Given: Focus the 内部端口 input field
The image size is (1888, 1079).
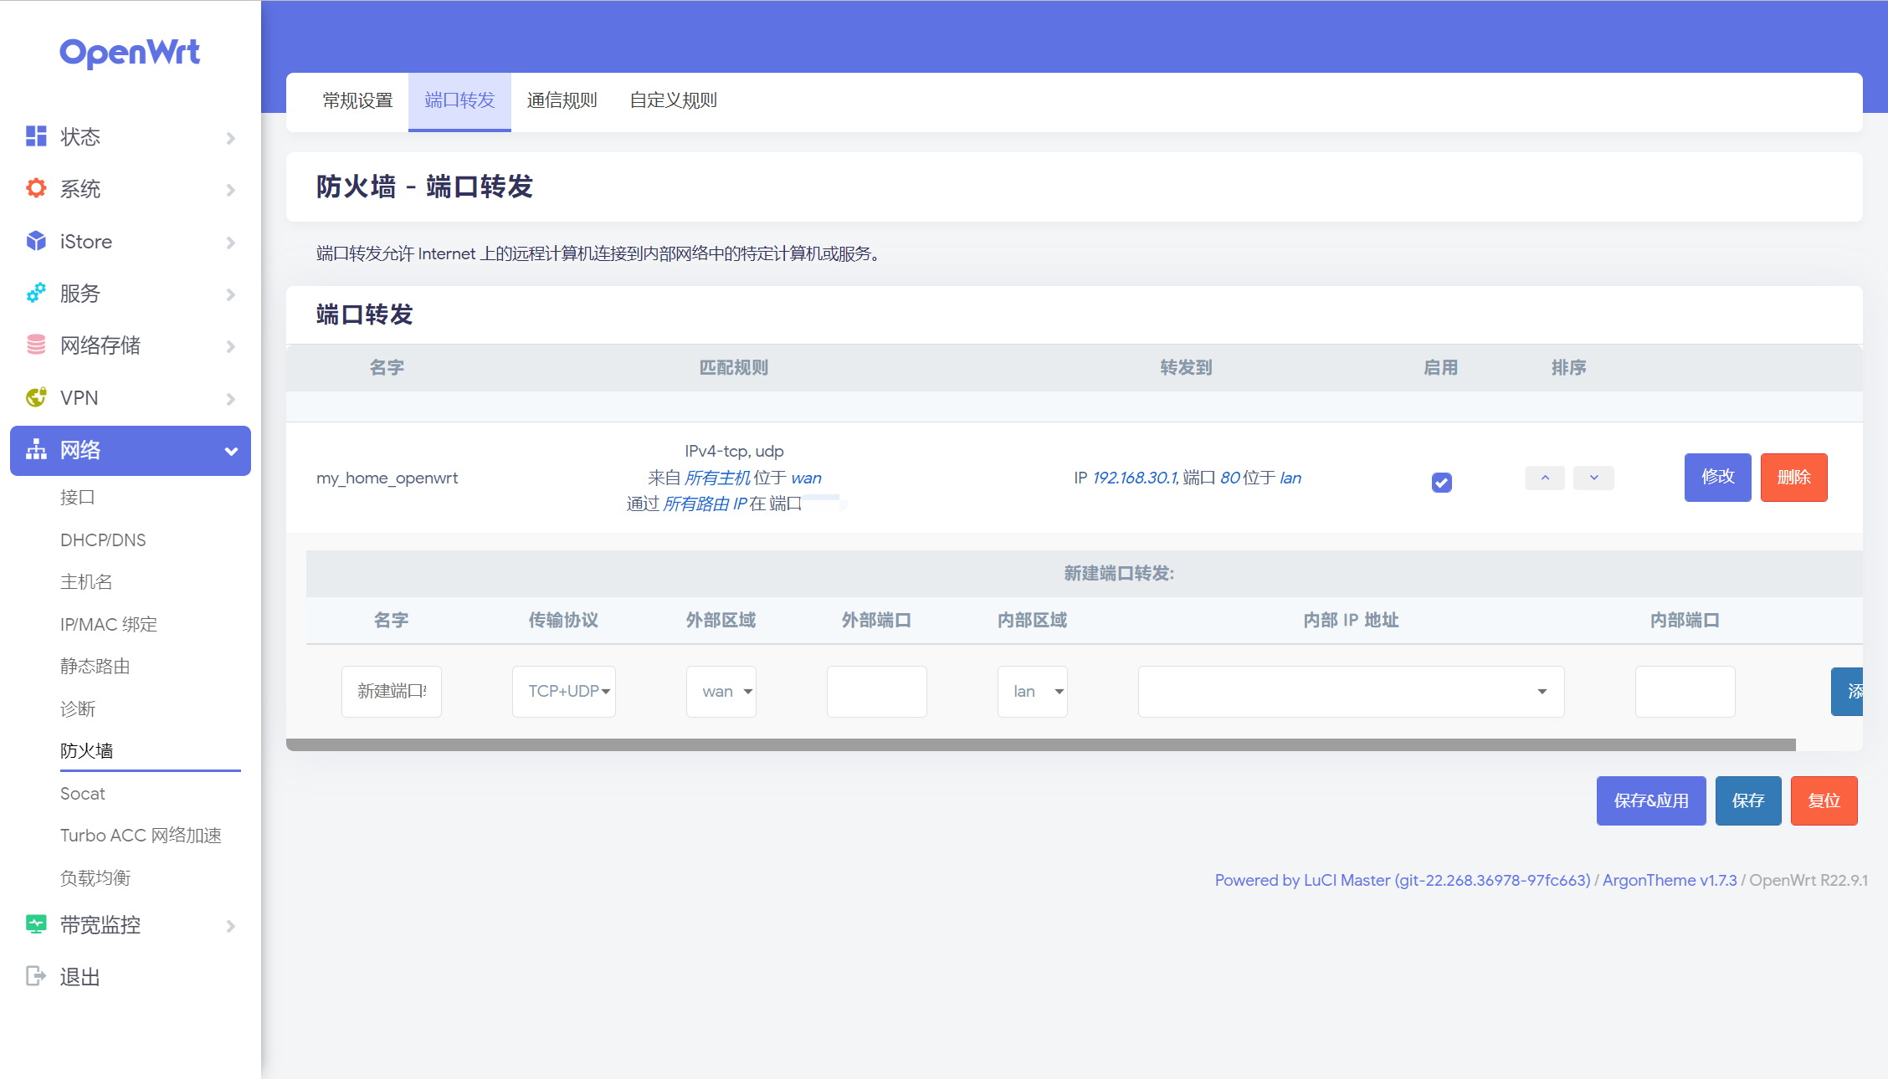Looking at the screenshot, I should 1685,691.
